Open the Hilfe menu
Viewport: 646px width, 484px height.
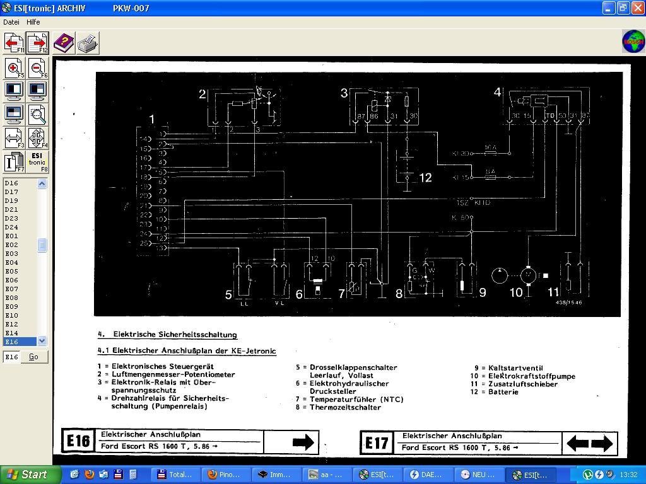[x=33, y=22]
